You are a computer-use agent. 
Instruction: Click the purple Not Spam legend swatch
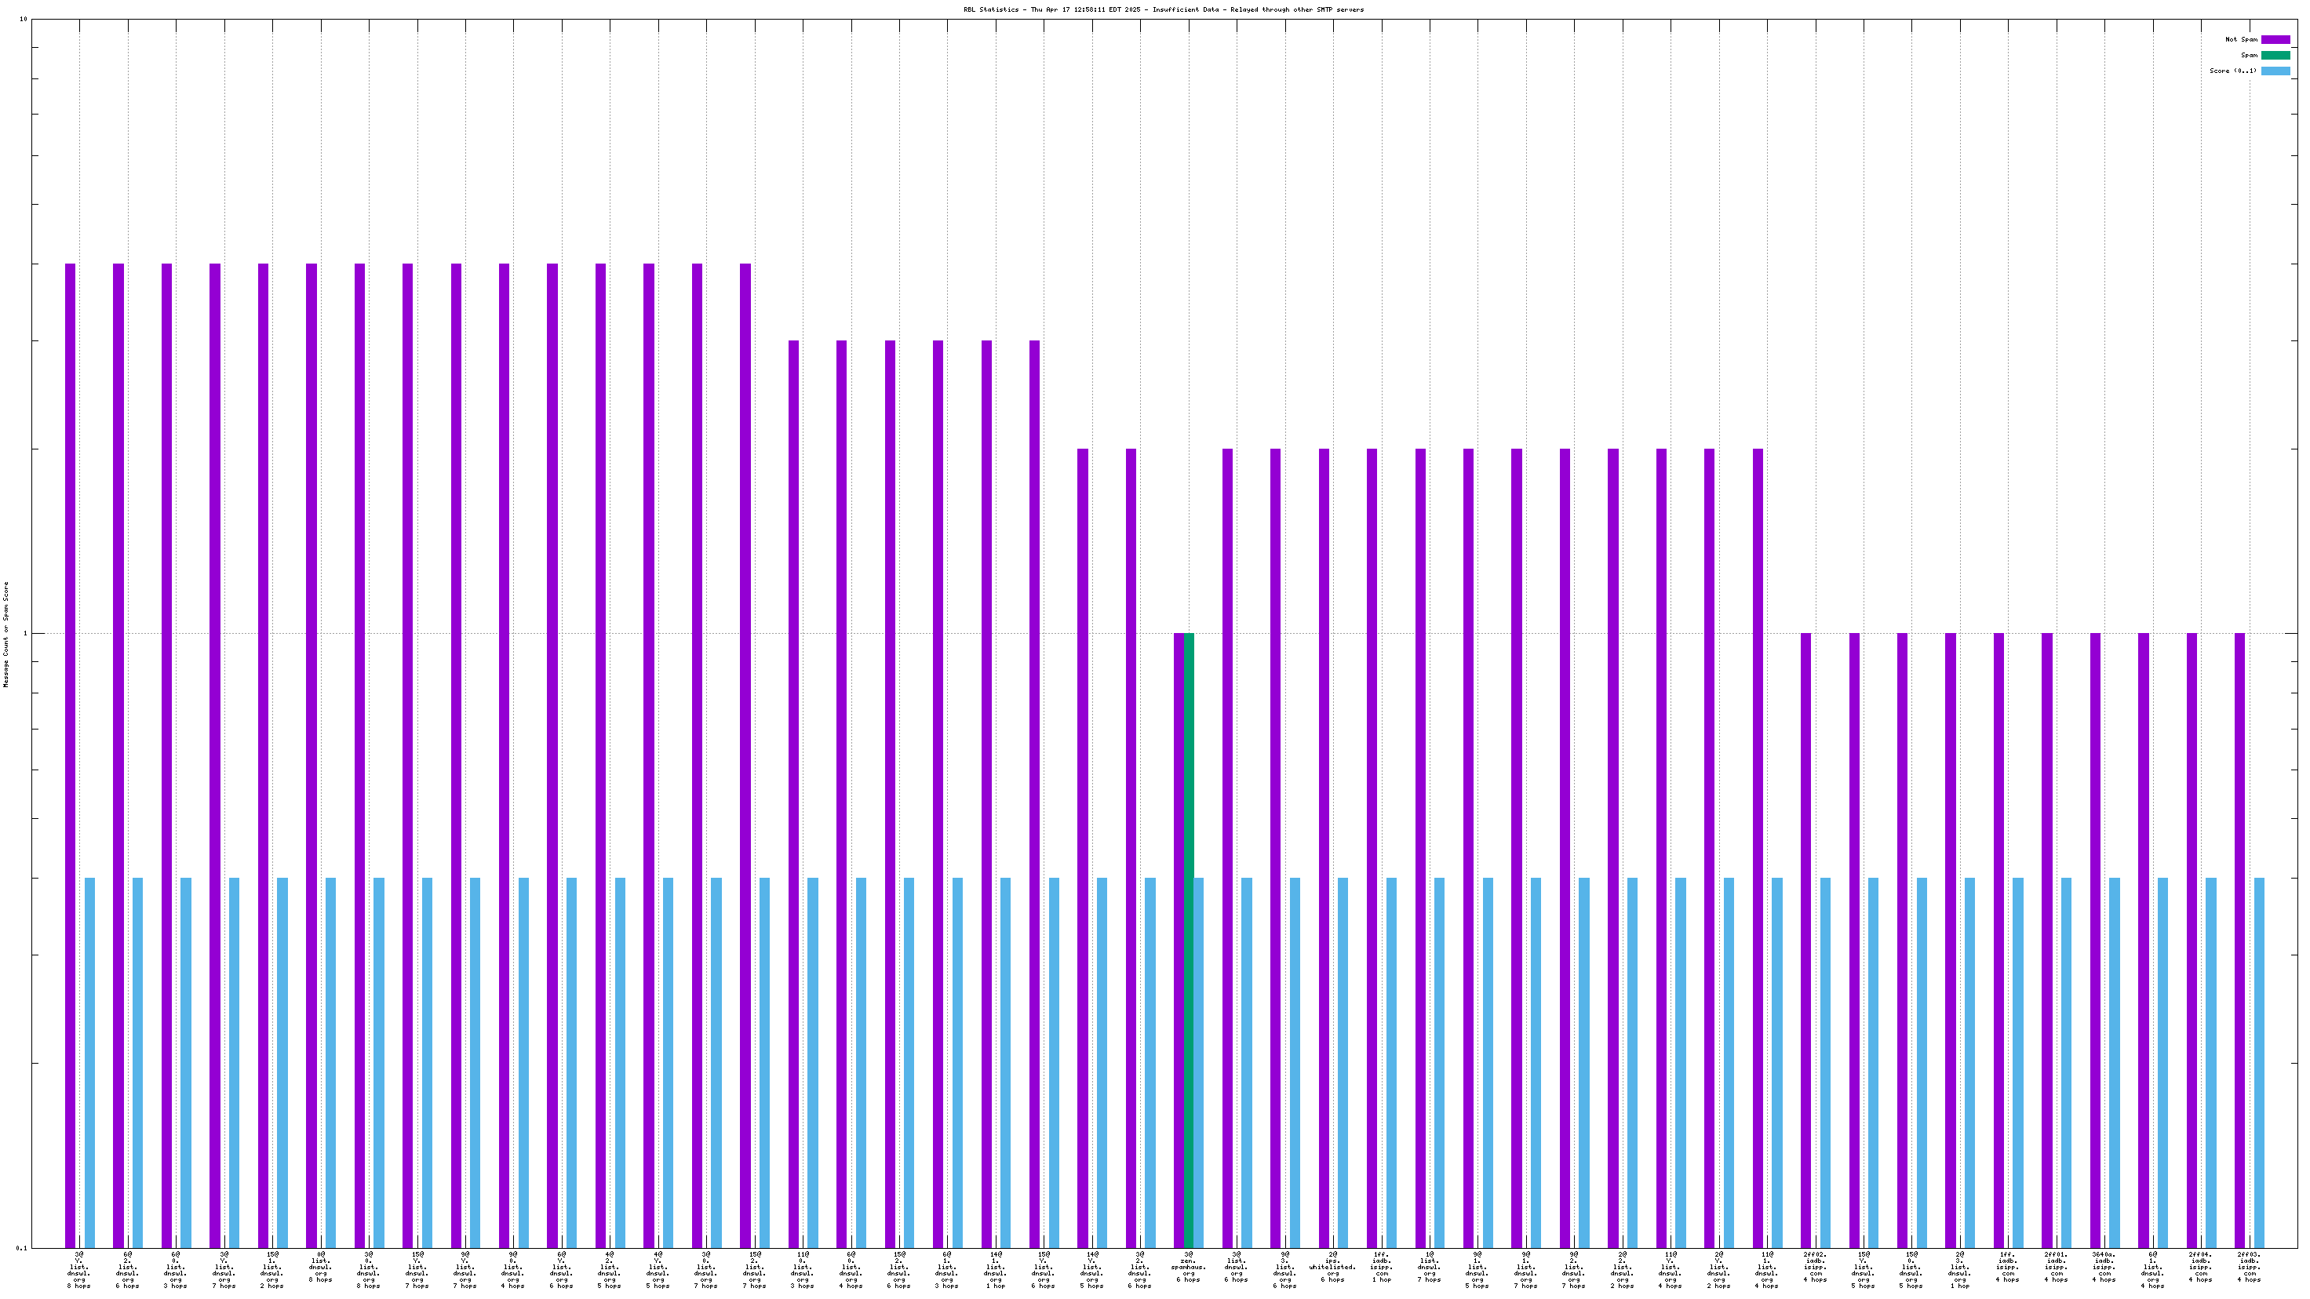(2275, 39)
